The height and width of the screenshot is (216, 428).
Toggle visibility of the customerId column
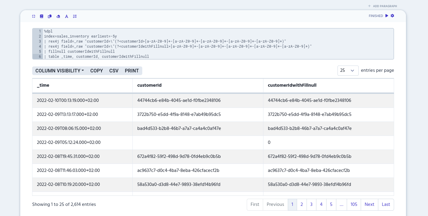[149, 86]
